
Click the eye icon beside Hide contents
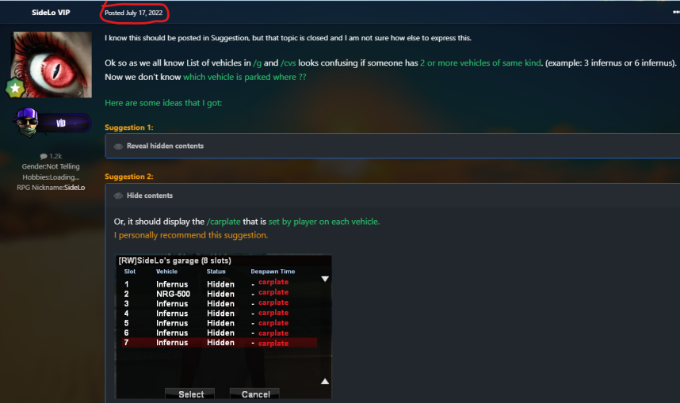tap(118, 196)
